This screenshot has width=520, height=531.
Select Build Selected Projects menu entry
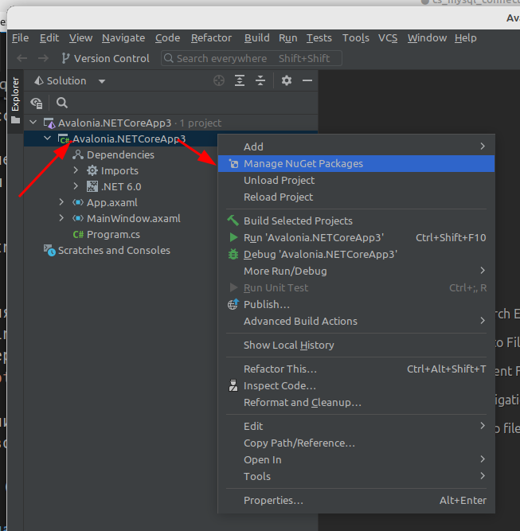[x=298, y=221]
